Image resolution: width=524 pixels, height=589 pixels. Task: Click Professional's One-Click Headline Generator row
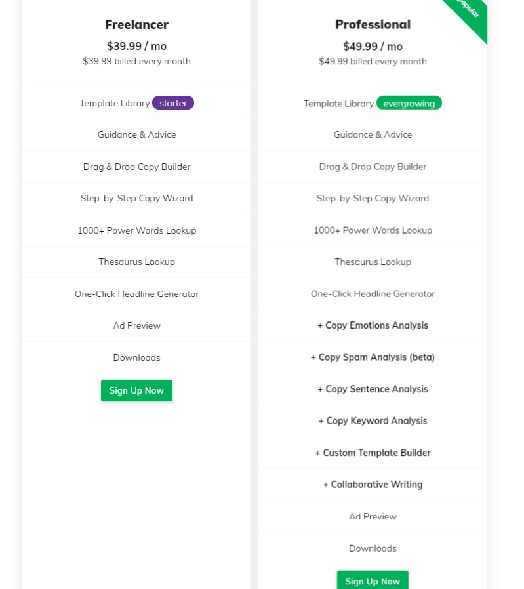tap(373, 294)
